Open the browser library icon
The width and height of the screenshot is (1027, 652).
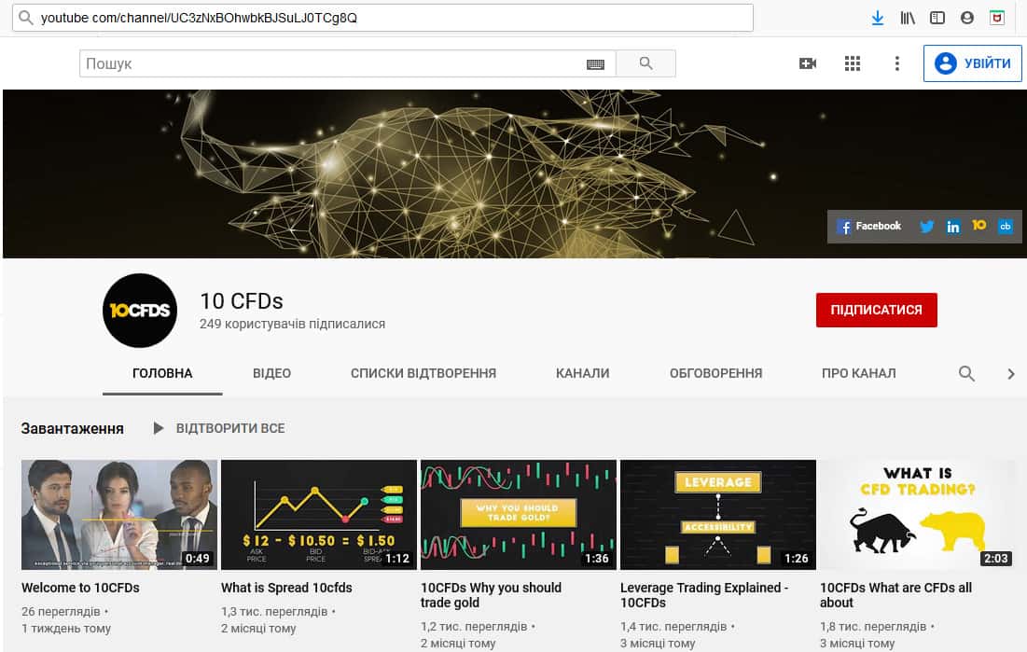coord(908,18)
